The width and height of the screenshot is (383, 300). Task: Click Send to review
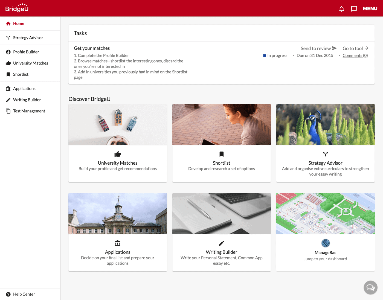(318, 48)
